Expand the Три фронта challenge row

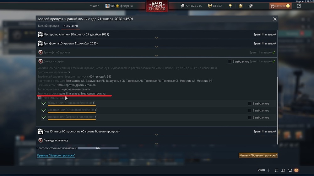coord(157,44)
